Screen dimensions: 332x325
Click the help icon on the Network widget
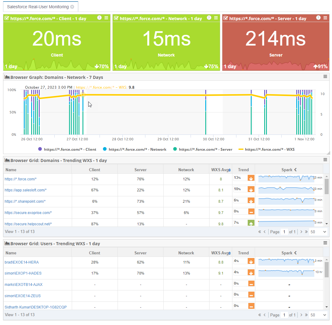click(x=209, y=18)
